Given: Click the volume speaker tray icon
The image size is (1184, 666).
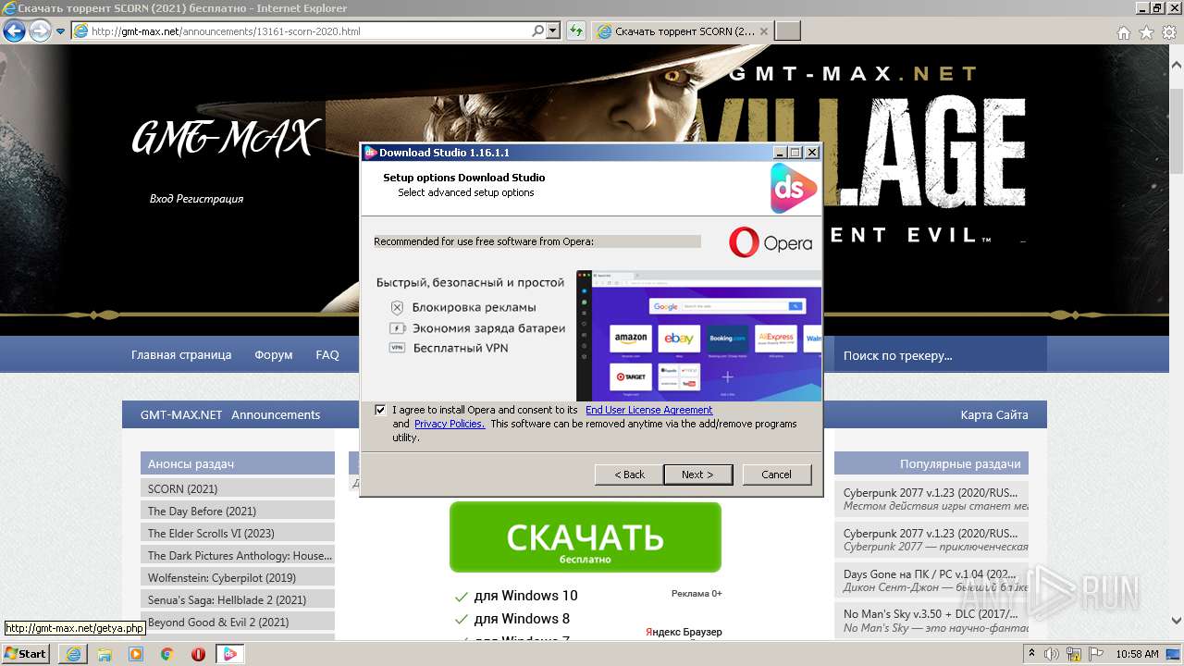Looking at the screenshot, I should coord(1054,654).
